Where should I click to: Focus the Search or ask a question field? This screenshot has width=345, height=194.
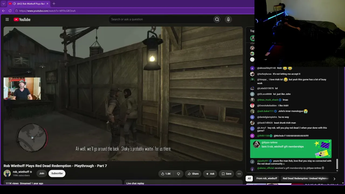click(x=161, y=19)
